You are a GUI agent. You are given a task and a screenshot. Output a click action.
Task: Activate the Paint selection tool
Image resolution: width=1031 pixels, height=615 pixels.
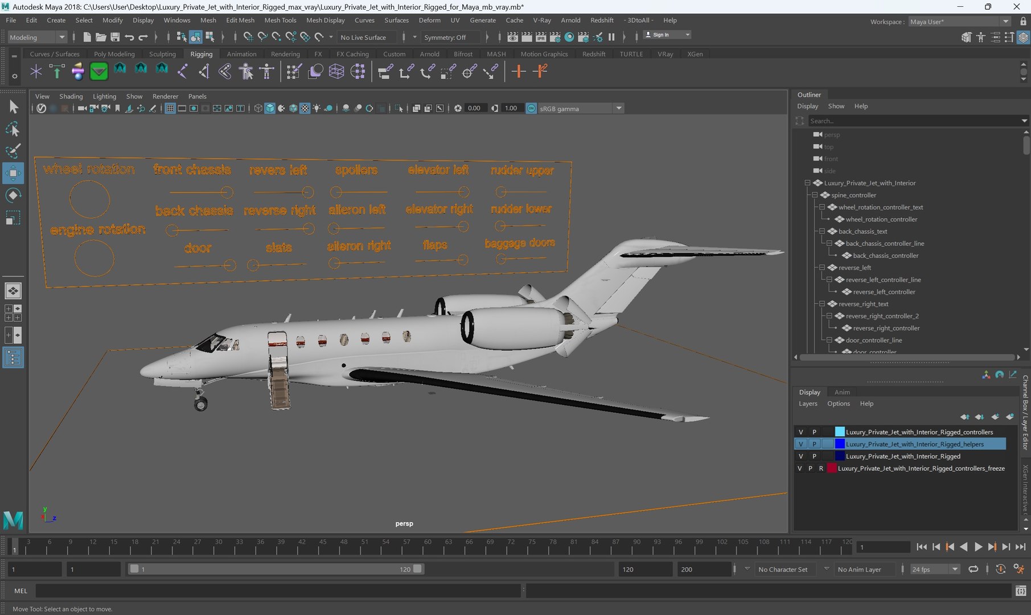coord(13,151)
